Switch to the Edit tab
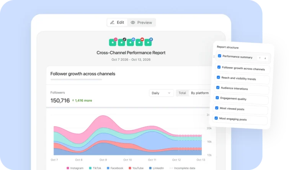 pos(117,23)
